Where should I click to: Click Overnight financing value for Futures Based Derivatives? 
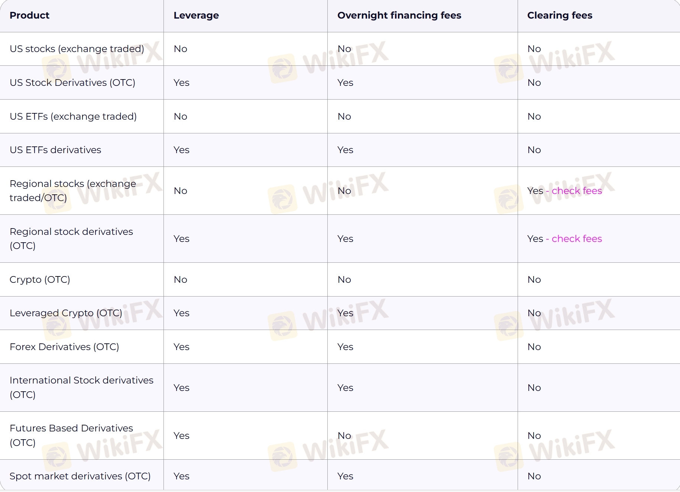pos(344,436)
